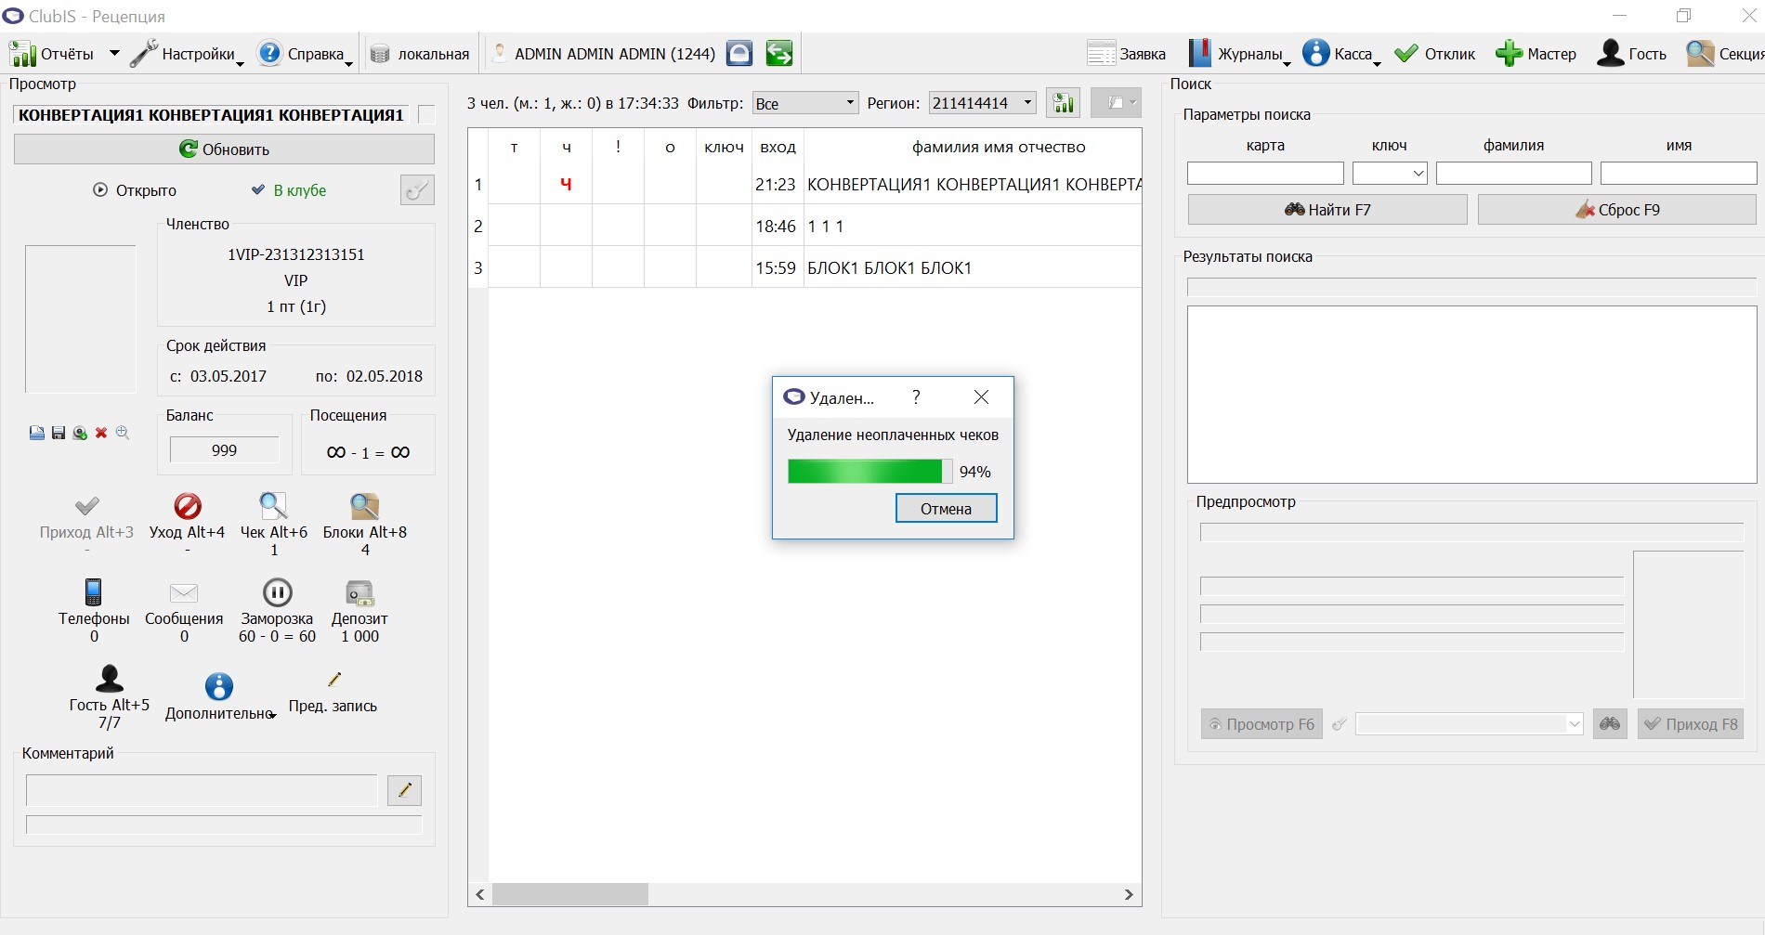
Task: Open Заморозка pause icon
Action: [277, 592]
